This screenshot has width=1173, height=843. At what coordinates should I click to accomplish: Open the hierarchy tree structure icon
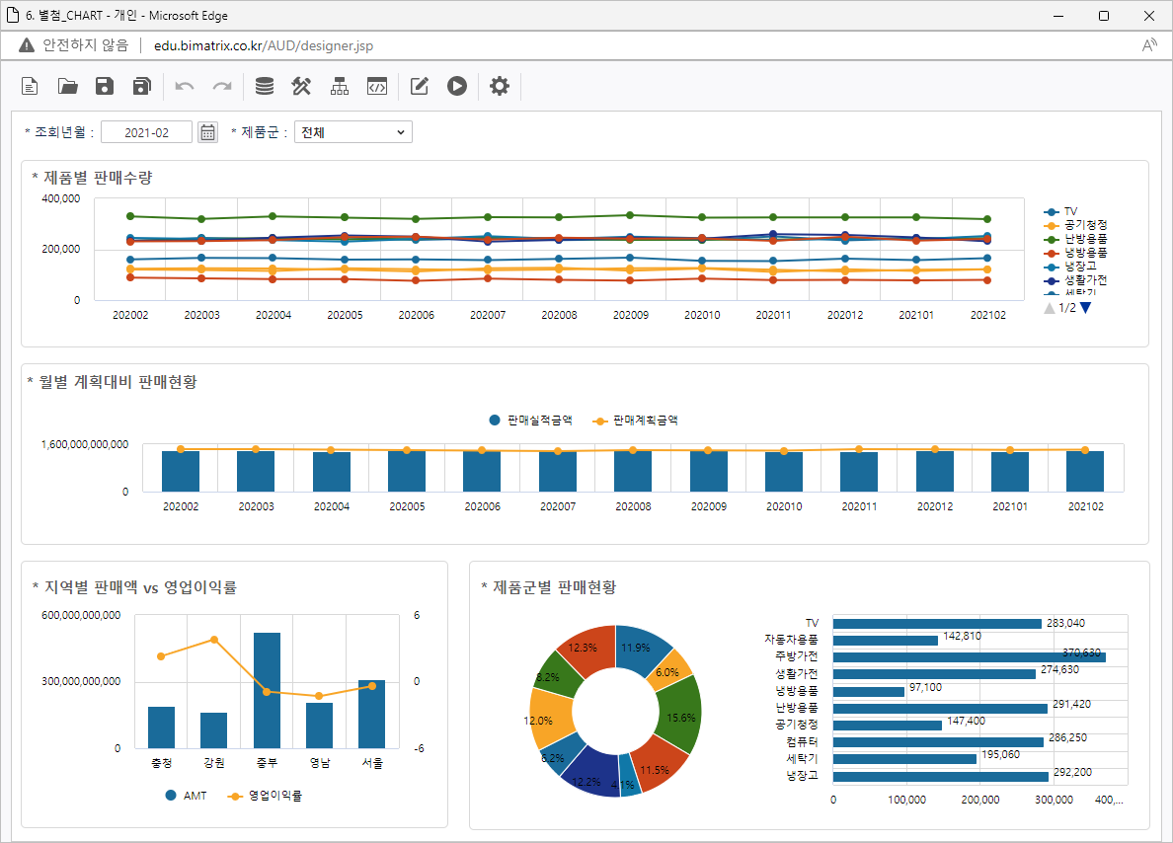[x=340, y=87]
